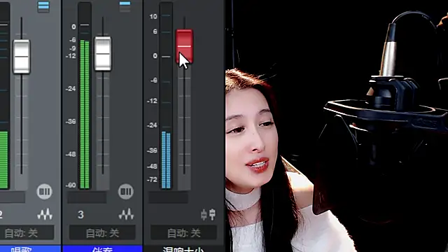Click the twin-fader FX icon on the reverb channel

click(x=208, y=214)
